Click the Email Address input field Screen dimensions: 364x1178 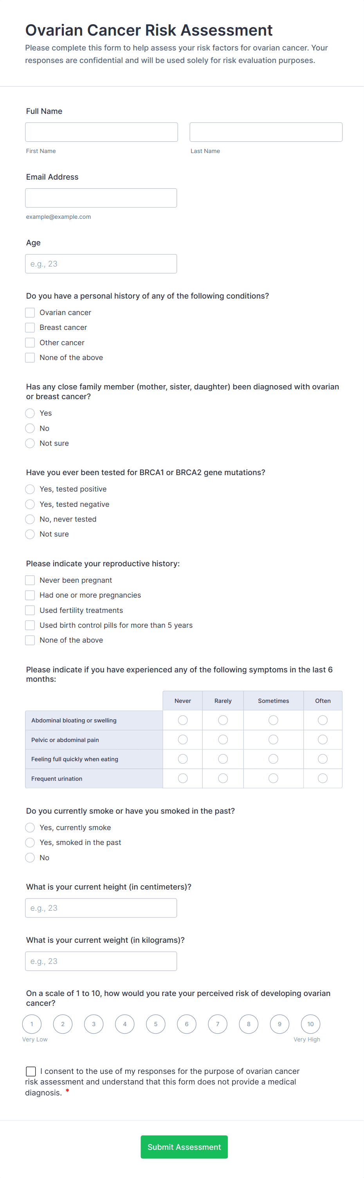[x=101, y=198]
